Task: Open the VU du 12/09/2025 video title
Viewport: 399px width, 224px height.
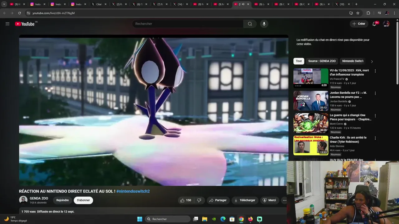Action: tap(349, 72)
